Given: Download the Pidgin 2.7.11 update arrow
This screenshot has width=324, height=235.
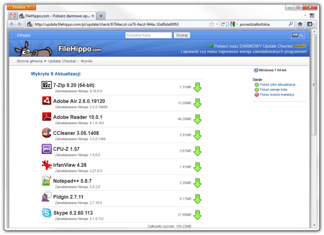Looking at the screenshot, I should tap(197, 199).
